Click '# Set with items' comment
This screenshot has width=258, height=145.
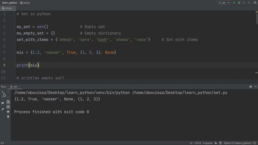coord(180,39)
